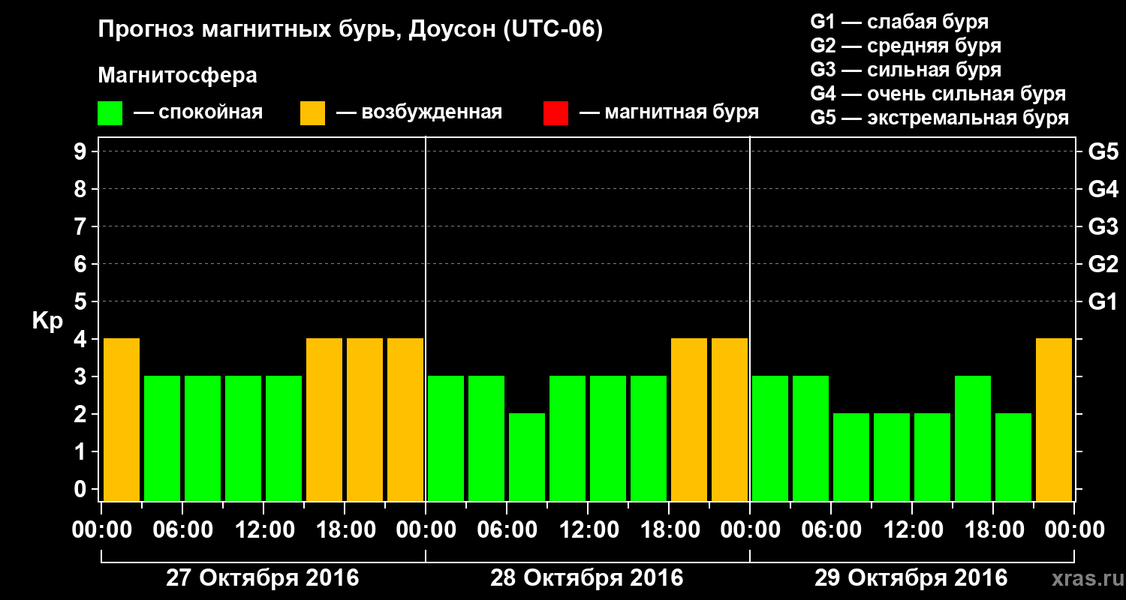
Task: Click the 12:00 time label under 28 Октября
Action: (x=588, y=530)
